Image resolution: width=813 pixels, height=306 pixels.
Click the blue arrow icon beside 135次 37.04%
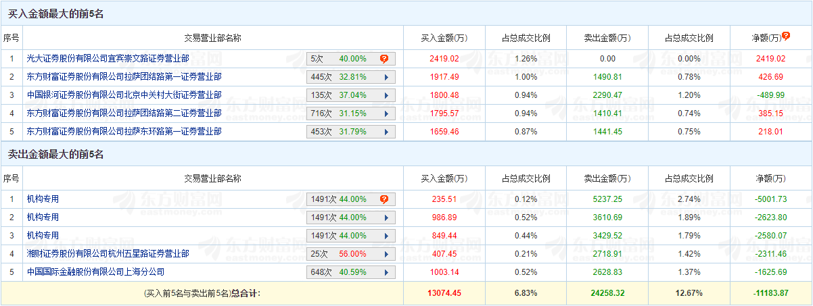tap(386, 95)
